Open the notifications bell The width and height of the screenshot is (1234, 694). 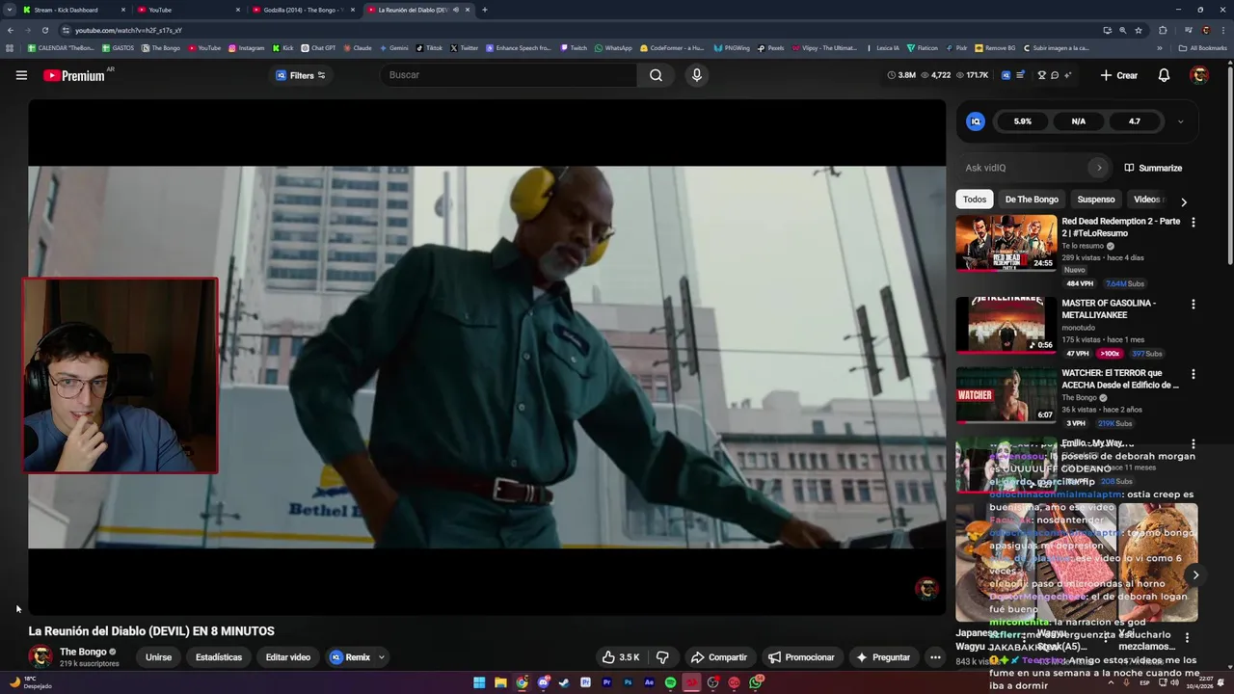pos(1164,75)
